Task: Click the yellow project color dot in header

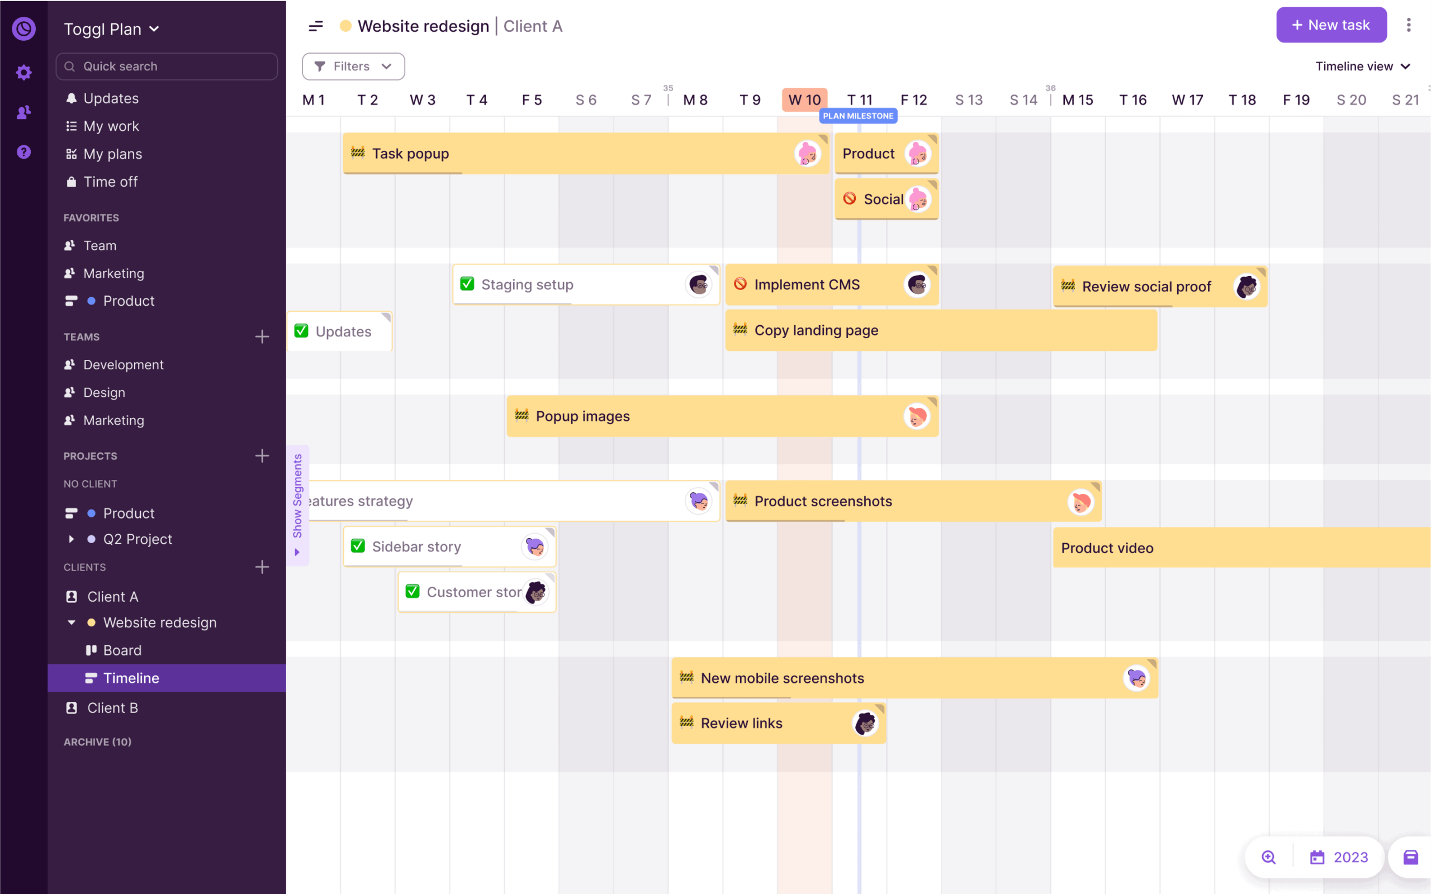Action: click(x=345, y=26)
